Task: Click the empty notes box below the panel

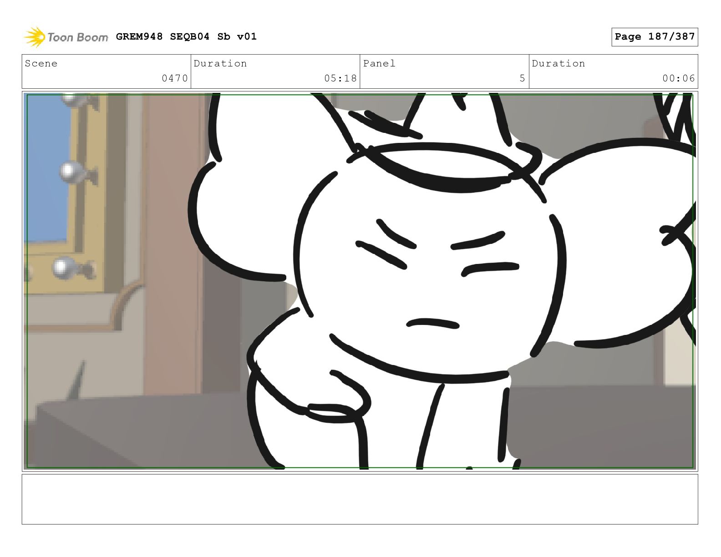Action: 360,499
